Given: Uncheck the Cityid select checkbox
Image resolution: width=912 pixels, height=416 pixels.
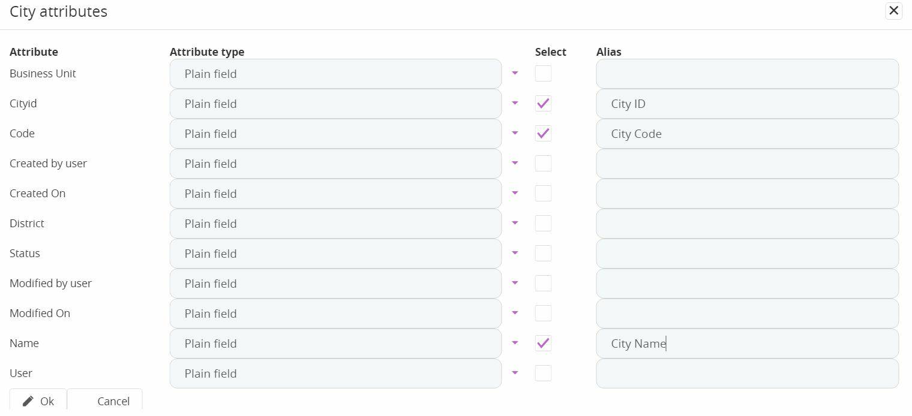Looking at the screenshot, I should (543, 103).
